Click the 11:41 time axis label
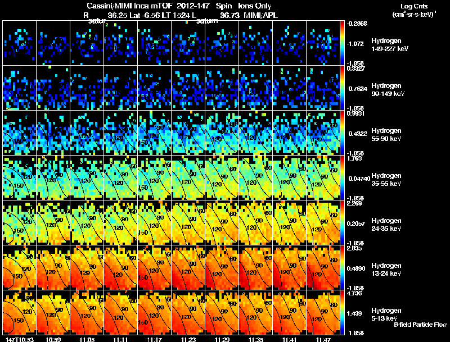Screen dimensions: 450x342 coord(289,339)
